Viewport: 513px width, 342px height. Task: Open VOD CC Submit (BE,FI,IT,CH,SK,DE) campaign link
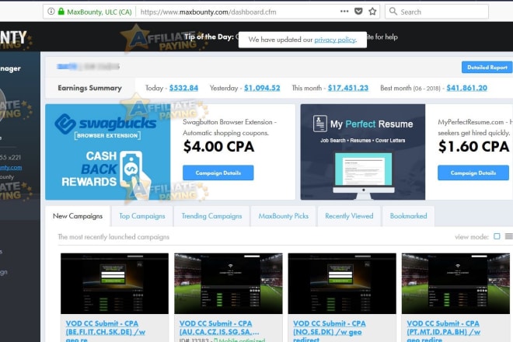pyautogui.click(x=106, y=331)
